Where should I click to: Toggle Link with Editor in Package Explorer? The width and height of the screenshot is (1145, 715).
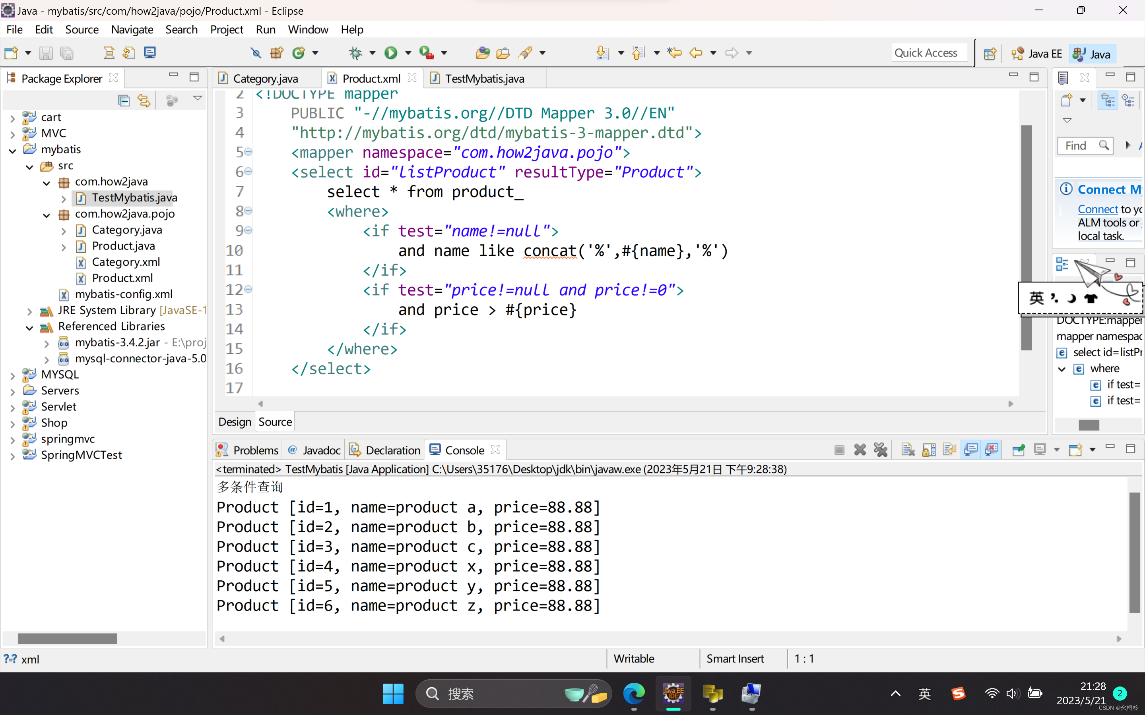click(144, 100)
